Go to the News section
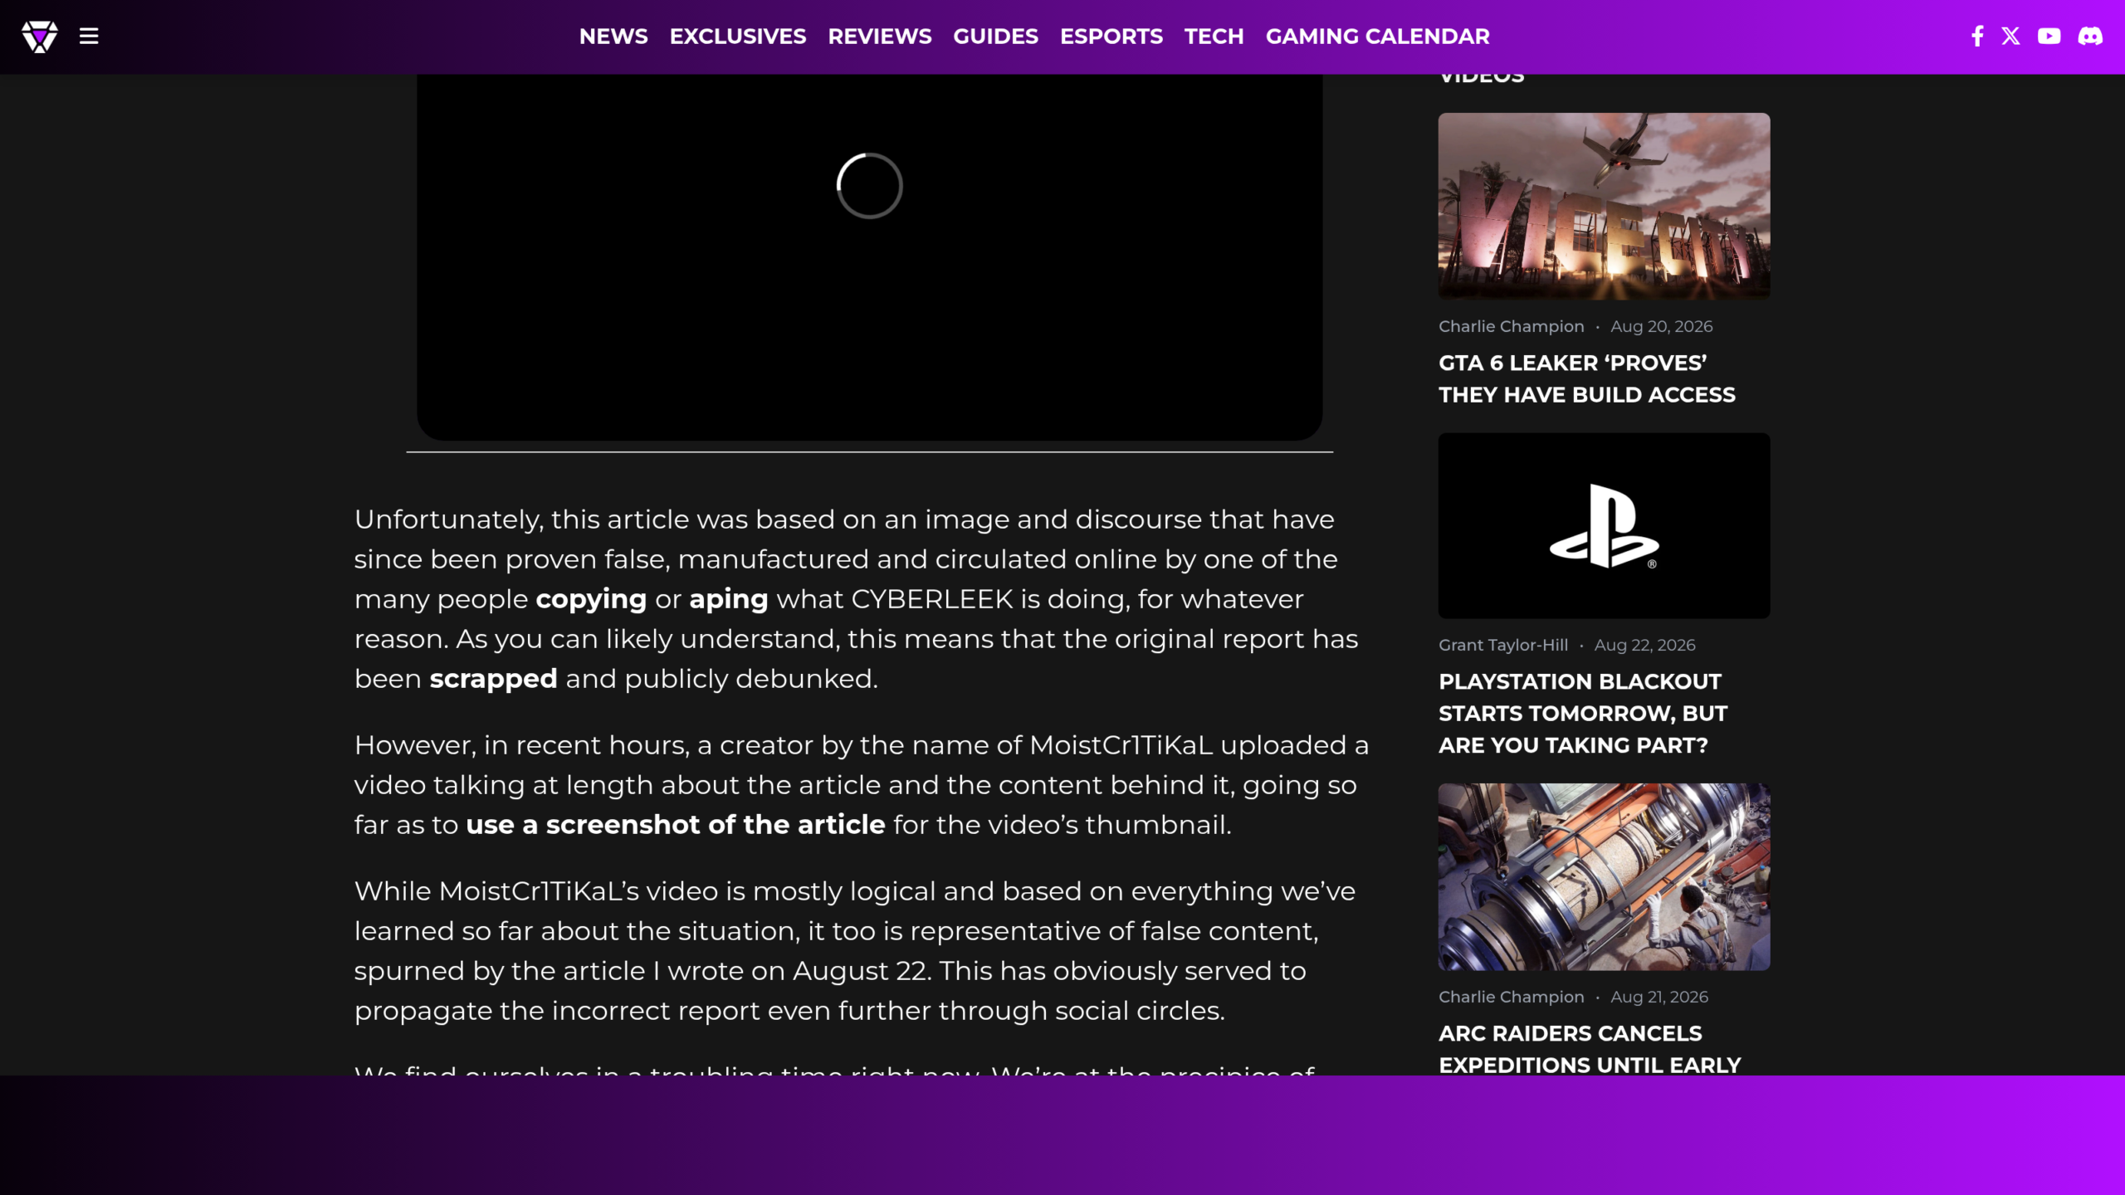2125x1195 pixels. pyautogui.click(x=613, y=37)
